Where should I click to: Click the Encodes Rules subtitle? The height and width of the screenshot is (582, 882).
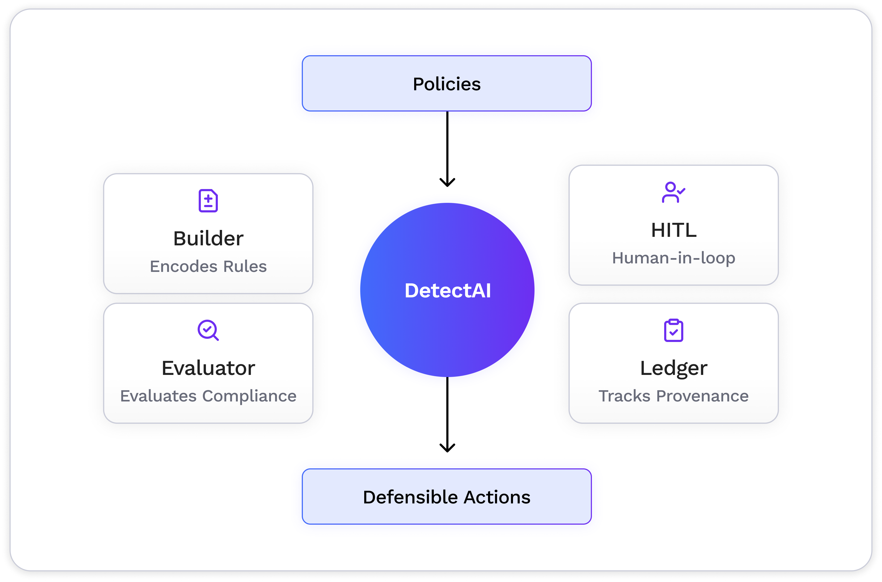(x=208, y=267)
